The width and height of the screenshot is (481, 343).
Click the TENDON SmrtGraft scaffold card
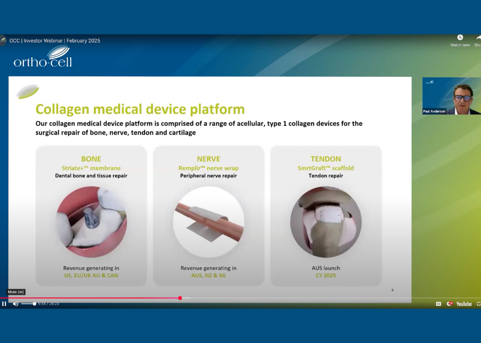coord(326,216)
